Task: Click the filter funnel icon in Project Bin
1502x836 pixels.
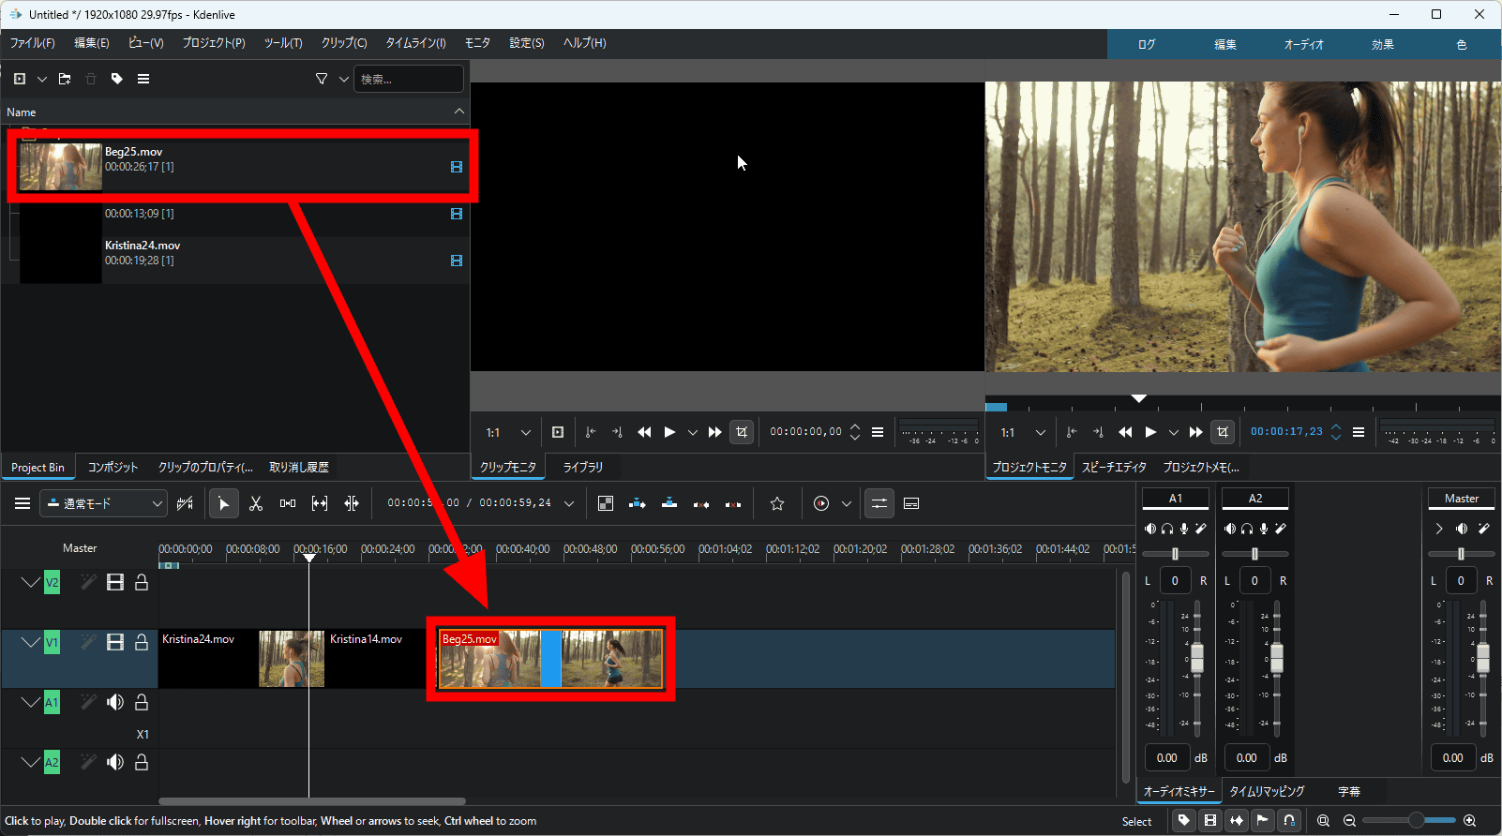Action: [x=322, y=80]
